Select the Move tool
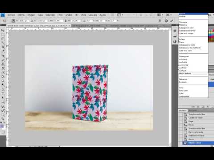The image size is (214, 160). (3, 30)
